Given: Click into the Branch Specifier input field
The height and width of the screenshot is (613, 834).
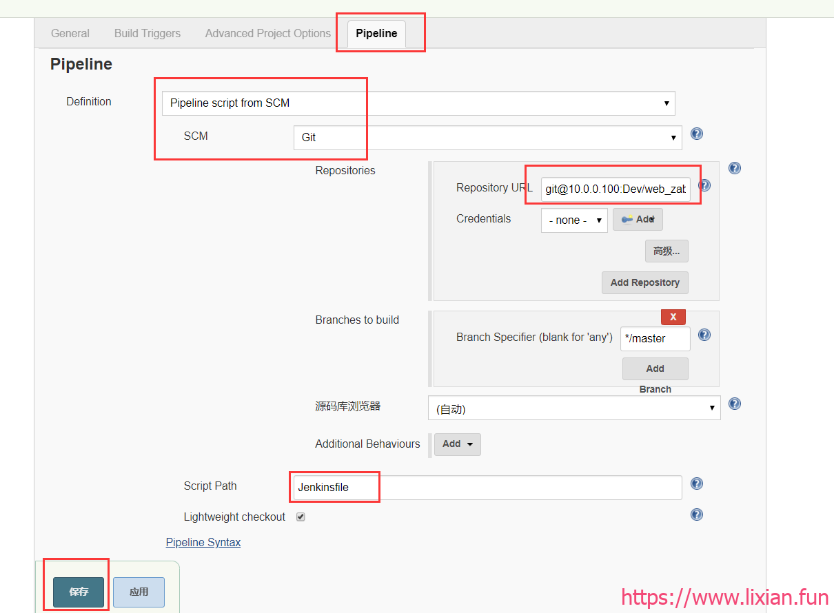Looking at the screenshot, I should point(655,338).
